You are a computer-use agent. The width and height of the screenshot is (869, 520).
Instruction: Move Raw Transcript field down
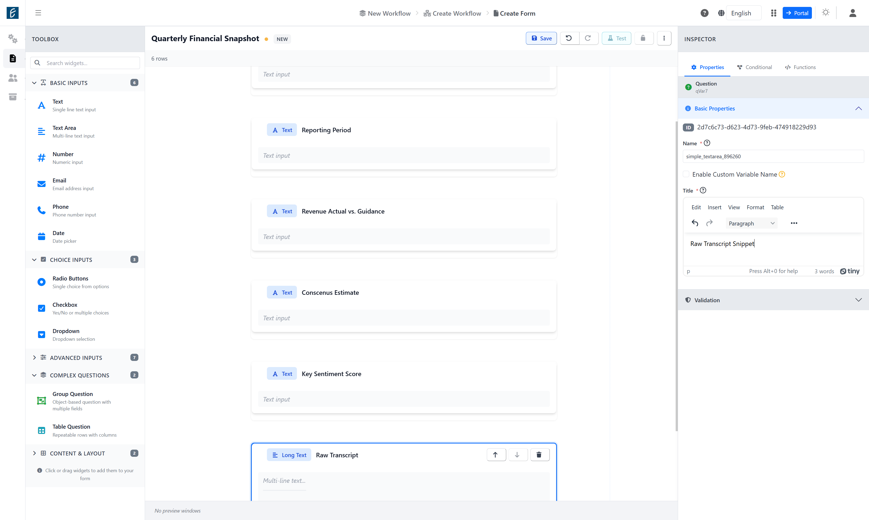tap(518, 455)
